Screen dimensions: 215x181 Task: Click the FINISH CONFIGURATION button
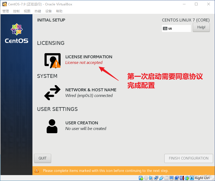(x=189, y=158)
